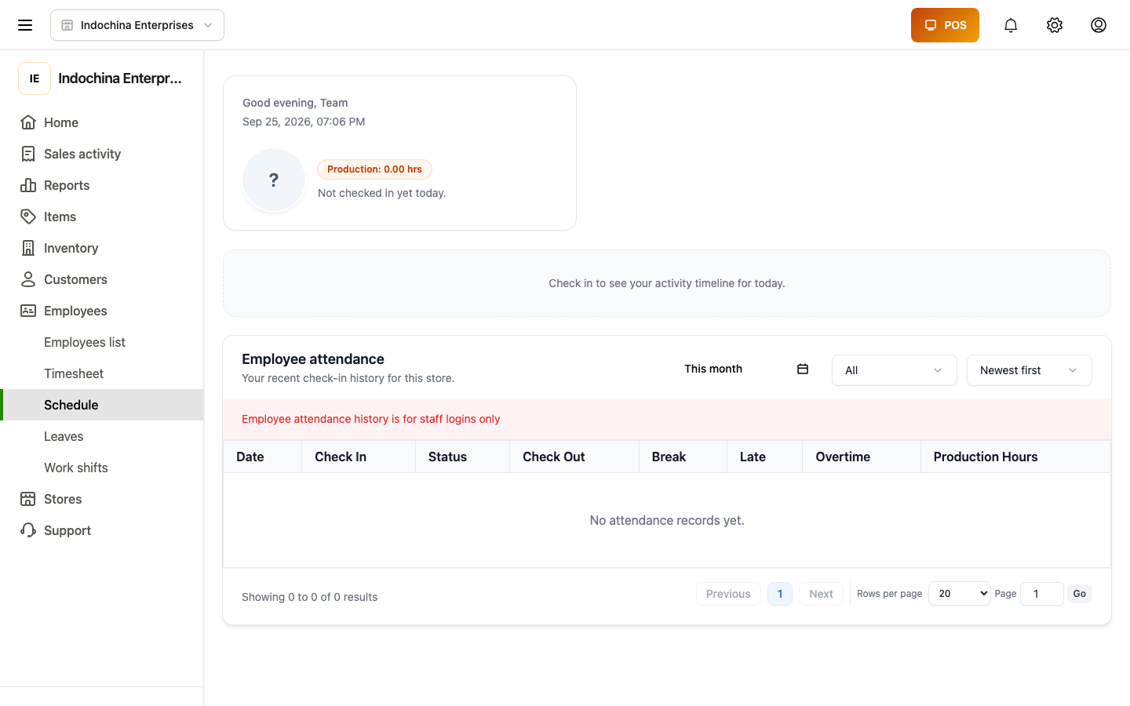Select page 1 in pagination
The height and width of the screenshot is (706, 1130).
point(780,594)
